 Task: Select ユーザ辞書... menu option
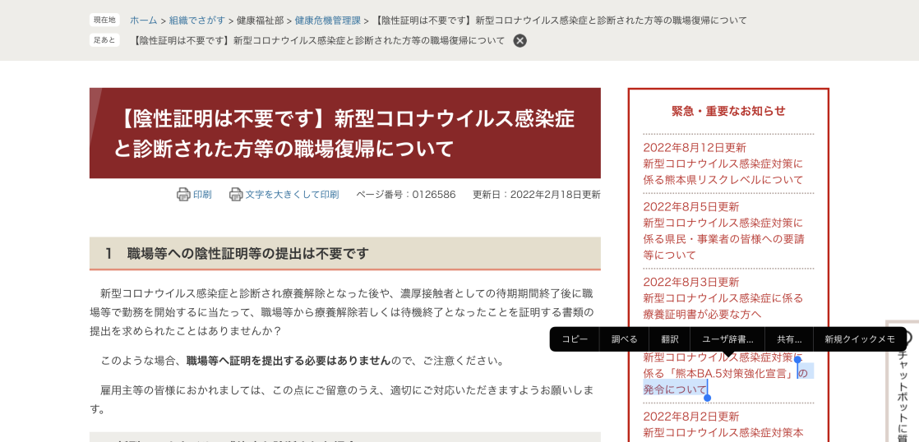(x=727, y=339)
